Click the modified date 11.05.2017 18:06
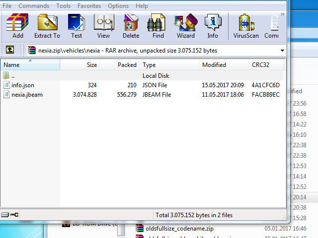This screenshot has height=238, width=318. click(x=223, y=95)
